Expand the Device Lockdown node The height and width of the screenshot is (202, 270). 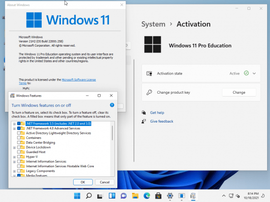pyautogui.click(x=14, y=148)
